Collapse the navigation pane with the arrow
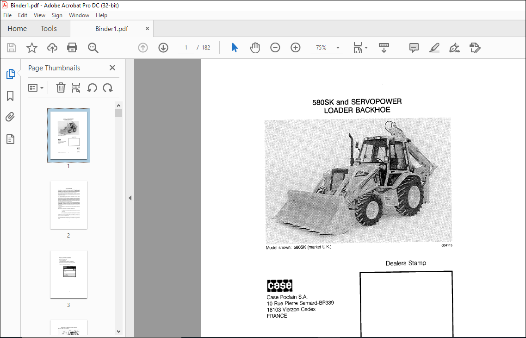The width and height of the screenshot is (526, 338). [x=130, y=198]
